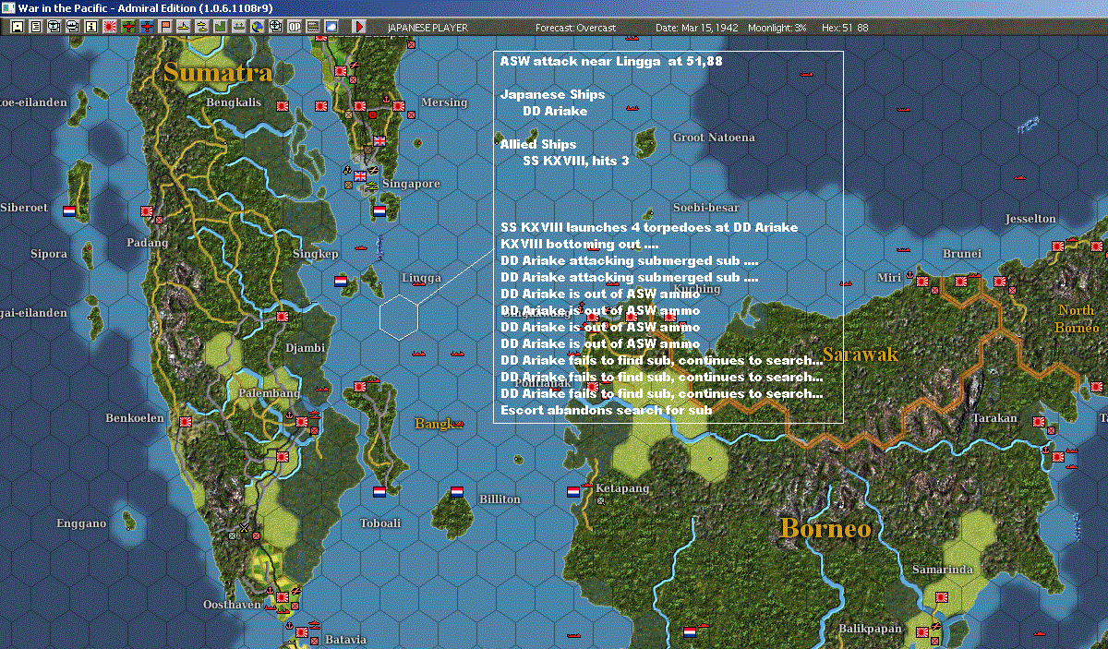The height and width of the screenshot is (649, 1108).
Task: Click 'SS KXVIII launches 4 torpedoes' line
Action: [649, 227]
